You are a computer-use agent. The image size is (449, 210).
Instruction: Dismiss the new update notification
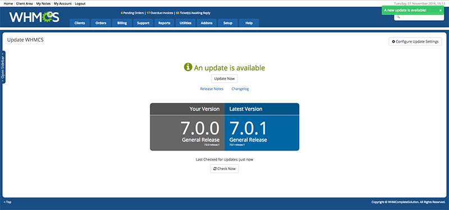441,10
